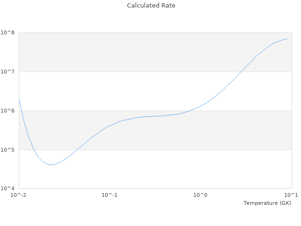The image size is (301, 226).
Task: Click the 10^8 y-axis tick label
Action: point(8,32)
